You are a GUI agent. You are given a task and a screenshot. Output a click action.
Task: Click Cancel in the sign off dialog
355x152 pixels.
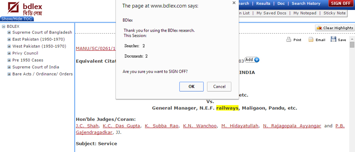219,86
